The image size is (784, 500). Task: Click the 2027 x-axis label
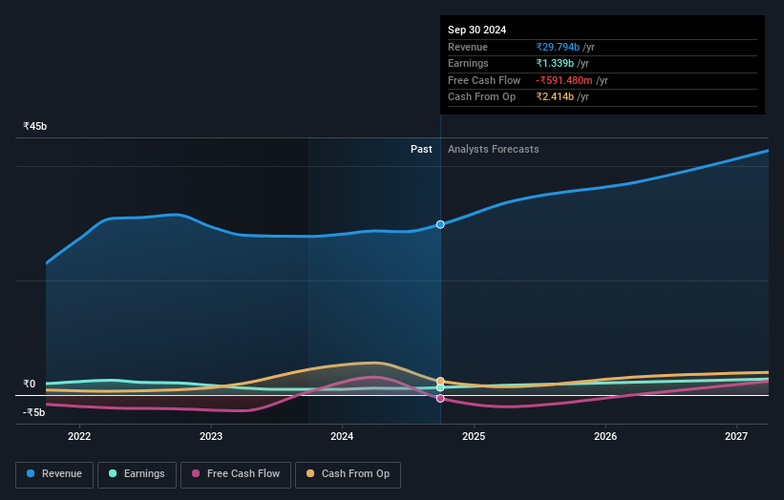coord(736,437)
